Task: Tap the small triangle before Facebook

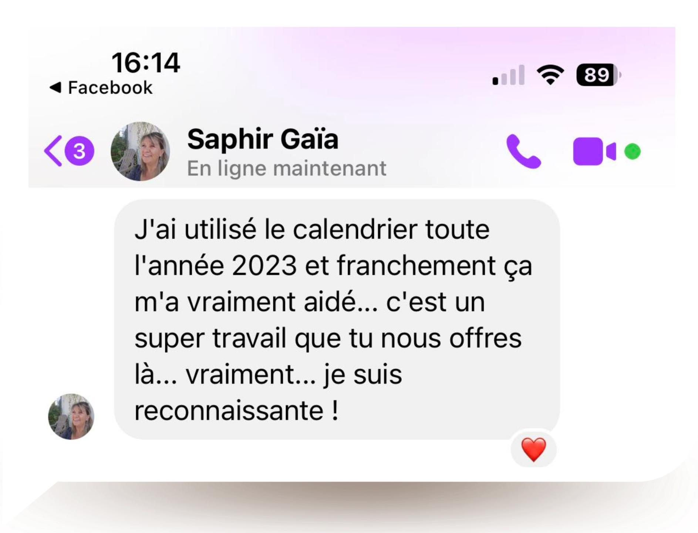Action: [x=55, y=87]
